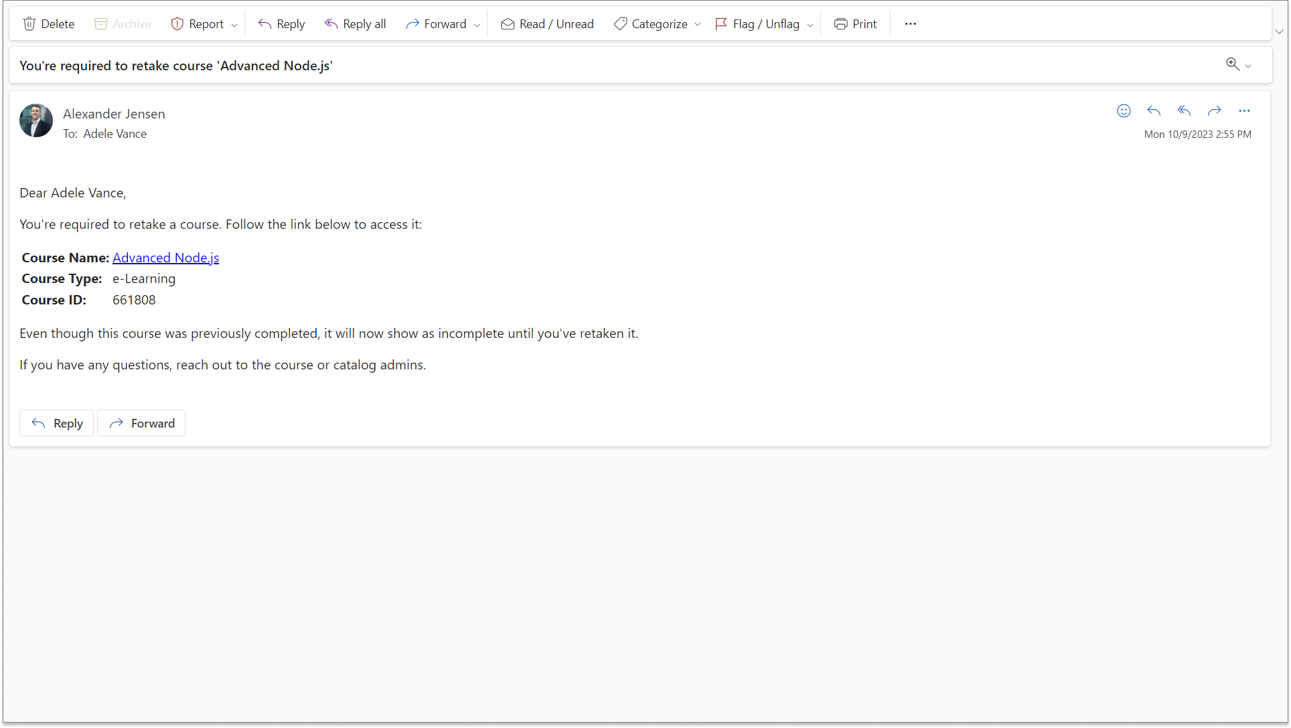Open toolbar overflow ellipsis menu
Image resolution: width=1291 pixels, height=728 pixels.
[910, 24]
